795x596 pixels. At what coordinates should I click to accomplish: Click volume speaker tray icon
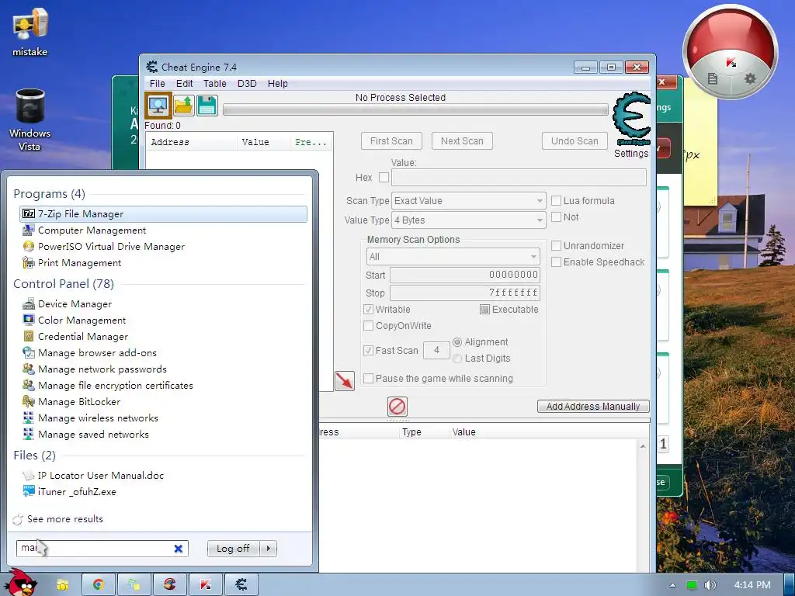click(x=710, y=585)
